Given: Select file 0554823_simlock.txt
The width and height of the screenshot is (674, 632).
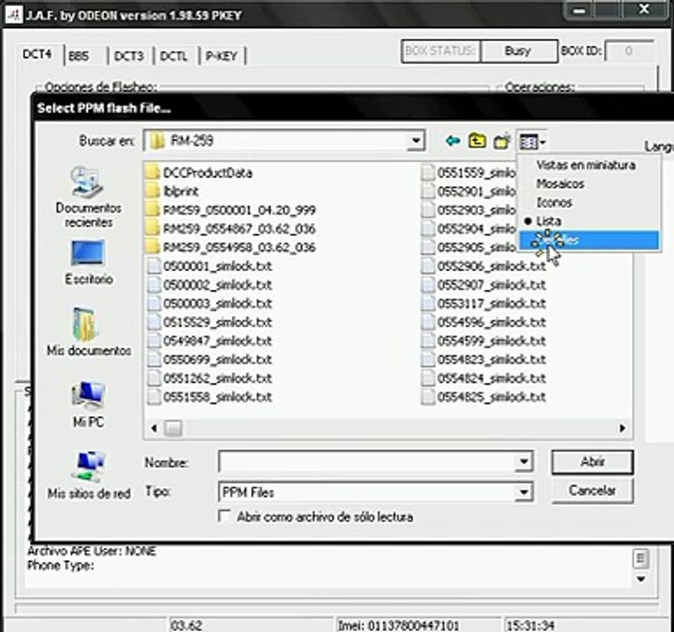Looking at the screenshot, I should click(x=484, y=359).
